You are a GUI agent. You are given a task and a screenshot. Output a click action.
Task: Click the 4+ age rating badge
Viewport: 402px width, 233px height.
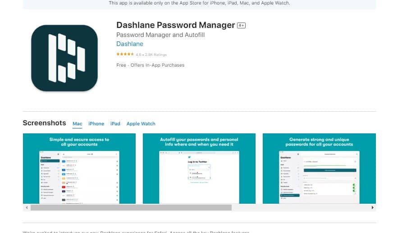click(241, 25)
